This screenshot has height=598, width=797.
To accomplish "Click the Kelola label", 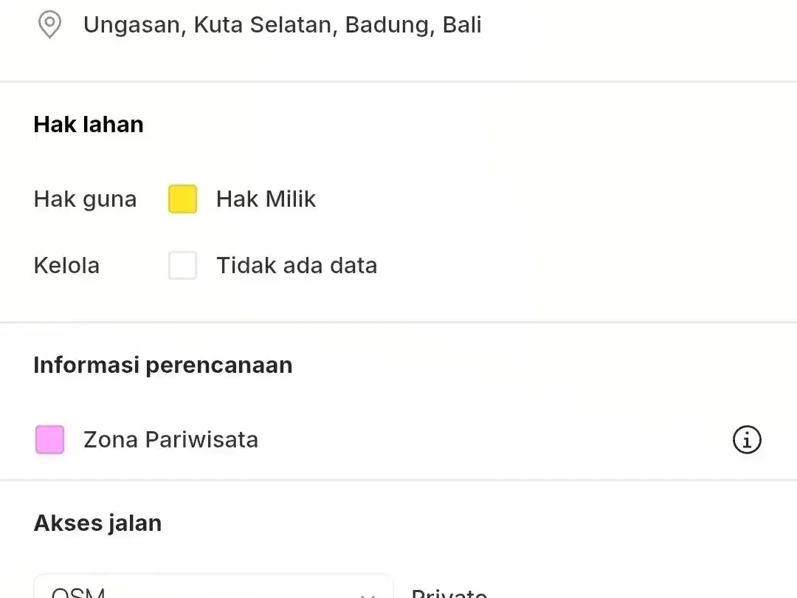I will [x=66, y=266].
